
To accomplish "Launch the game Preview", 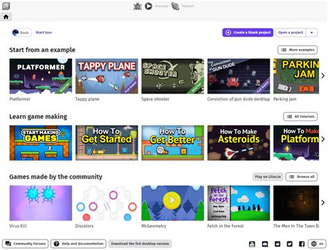I will (156, 6).
